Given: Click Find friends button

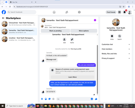Looking at the screenshot, I should (x=111, y=12).
